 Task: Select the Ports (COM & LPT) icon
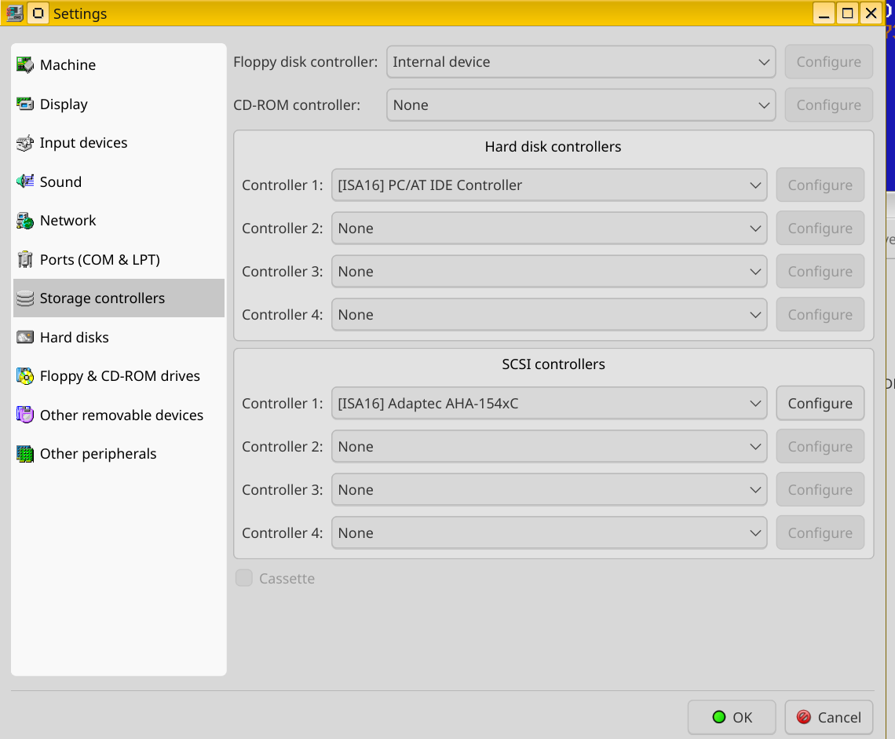pos(25,260)
